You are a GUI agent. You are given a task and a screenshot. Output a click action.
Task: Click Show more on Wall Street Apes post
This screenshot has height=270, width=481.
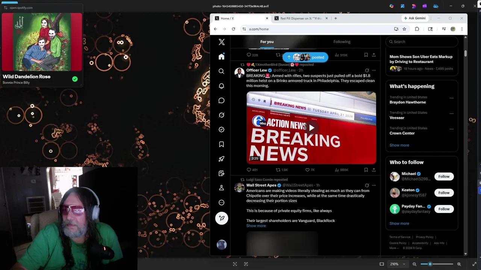[x=256, y=226]
